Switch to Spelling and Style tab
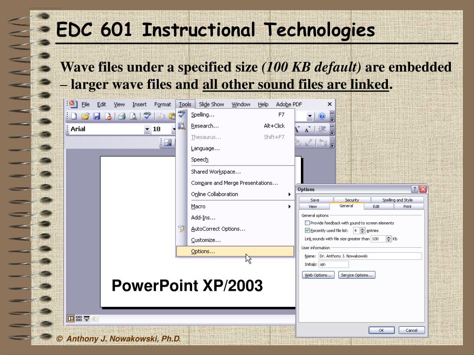 pos(397,200)
